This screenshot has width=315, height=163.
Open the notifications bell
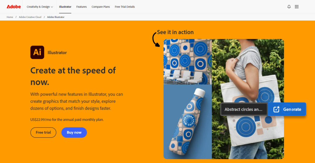(x=289, y=7)
